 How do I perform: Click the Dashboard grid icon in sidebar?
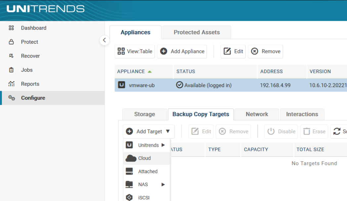pyautogui.click(x=11, y=28)
